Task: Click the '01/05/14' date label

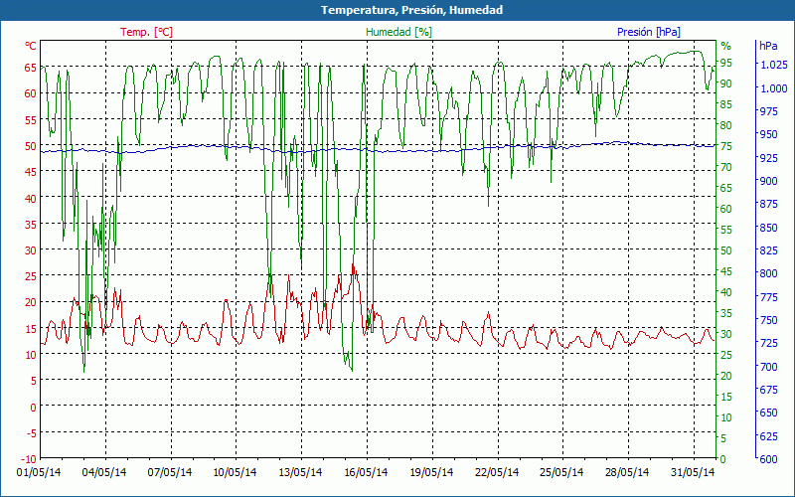Action: (39, 472)
